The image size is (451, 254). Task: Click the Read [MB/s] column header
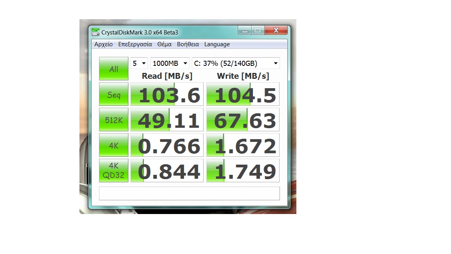pyautogui.click(x=167, y=76)
